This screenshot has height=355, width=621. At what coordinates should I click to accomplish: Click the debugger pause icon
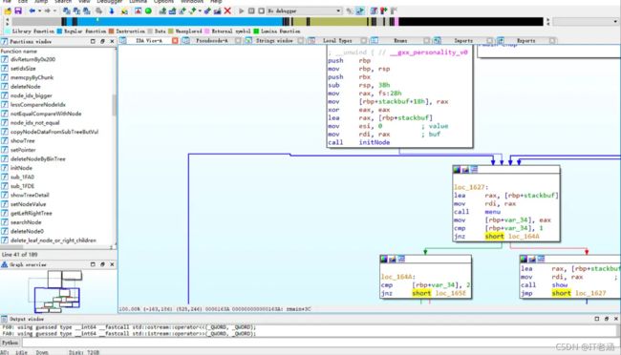coord(251,10)
